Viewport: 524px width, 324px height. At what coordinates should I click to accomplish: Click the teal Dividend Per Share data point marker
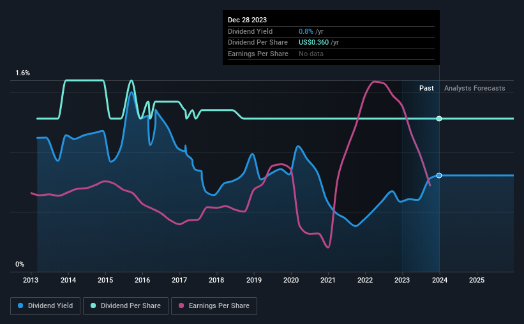coord(439,119)
